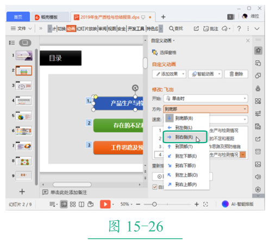The image size is (270, 242).
Task: Click fit-to-window zoom icon
Action: point(205,204)
